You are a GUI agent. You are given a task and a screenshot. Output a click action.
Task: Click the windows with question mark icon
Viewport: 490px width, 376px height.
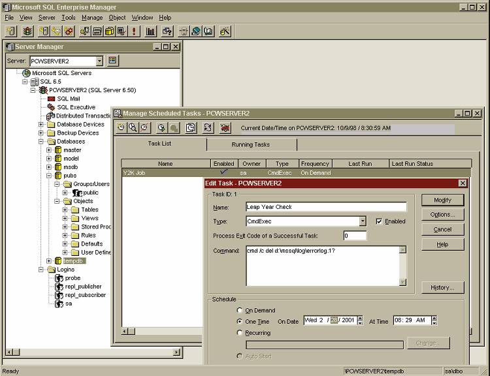point(167,31)
